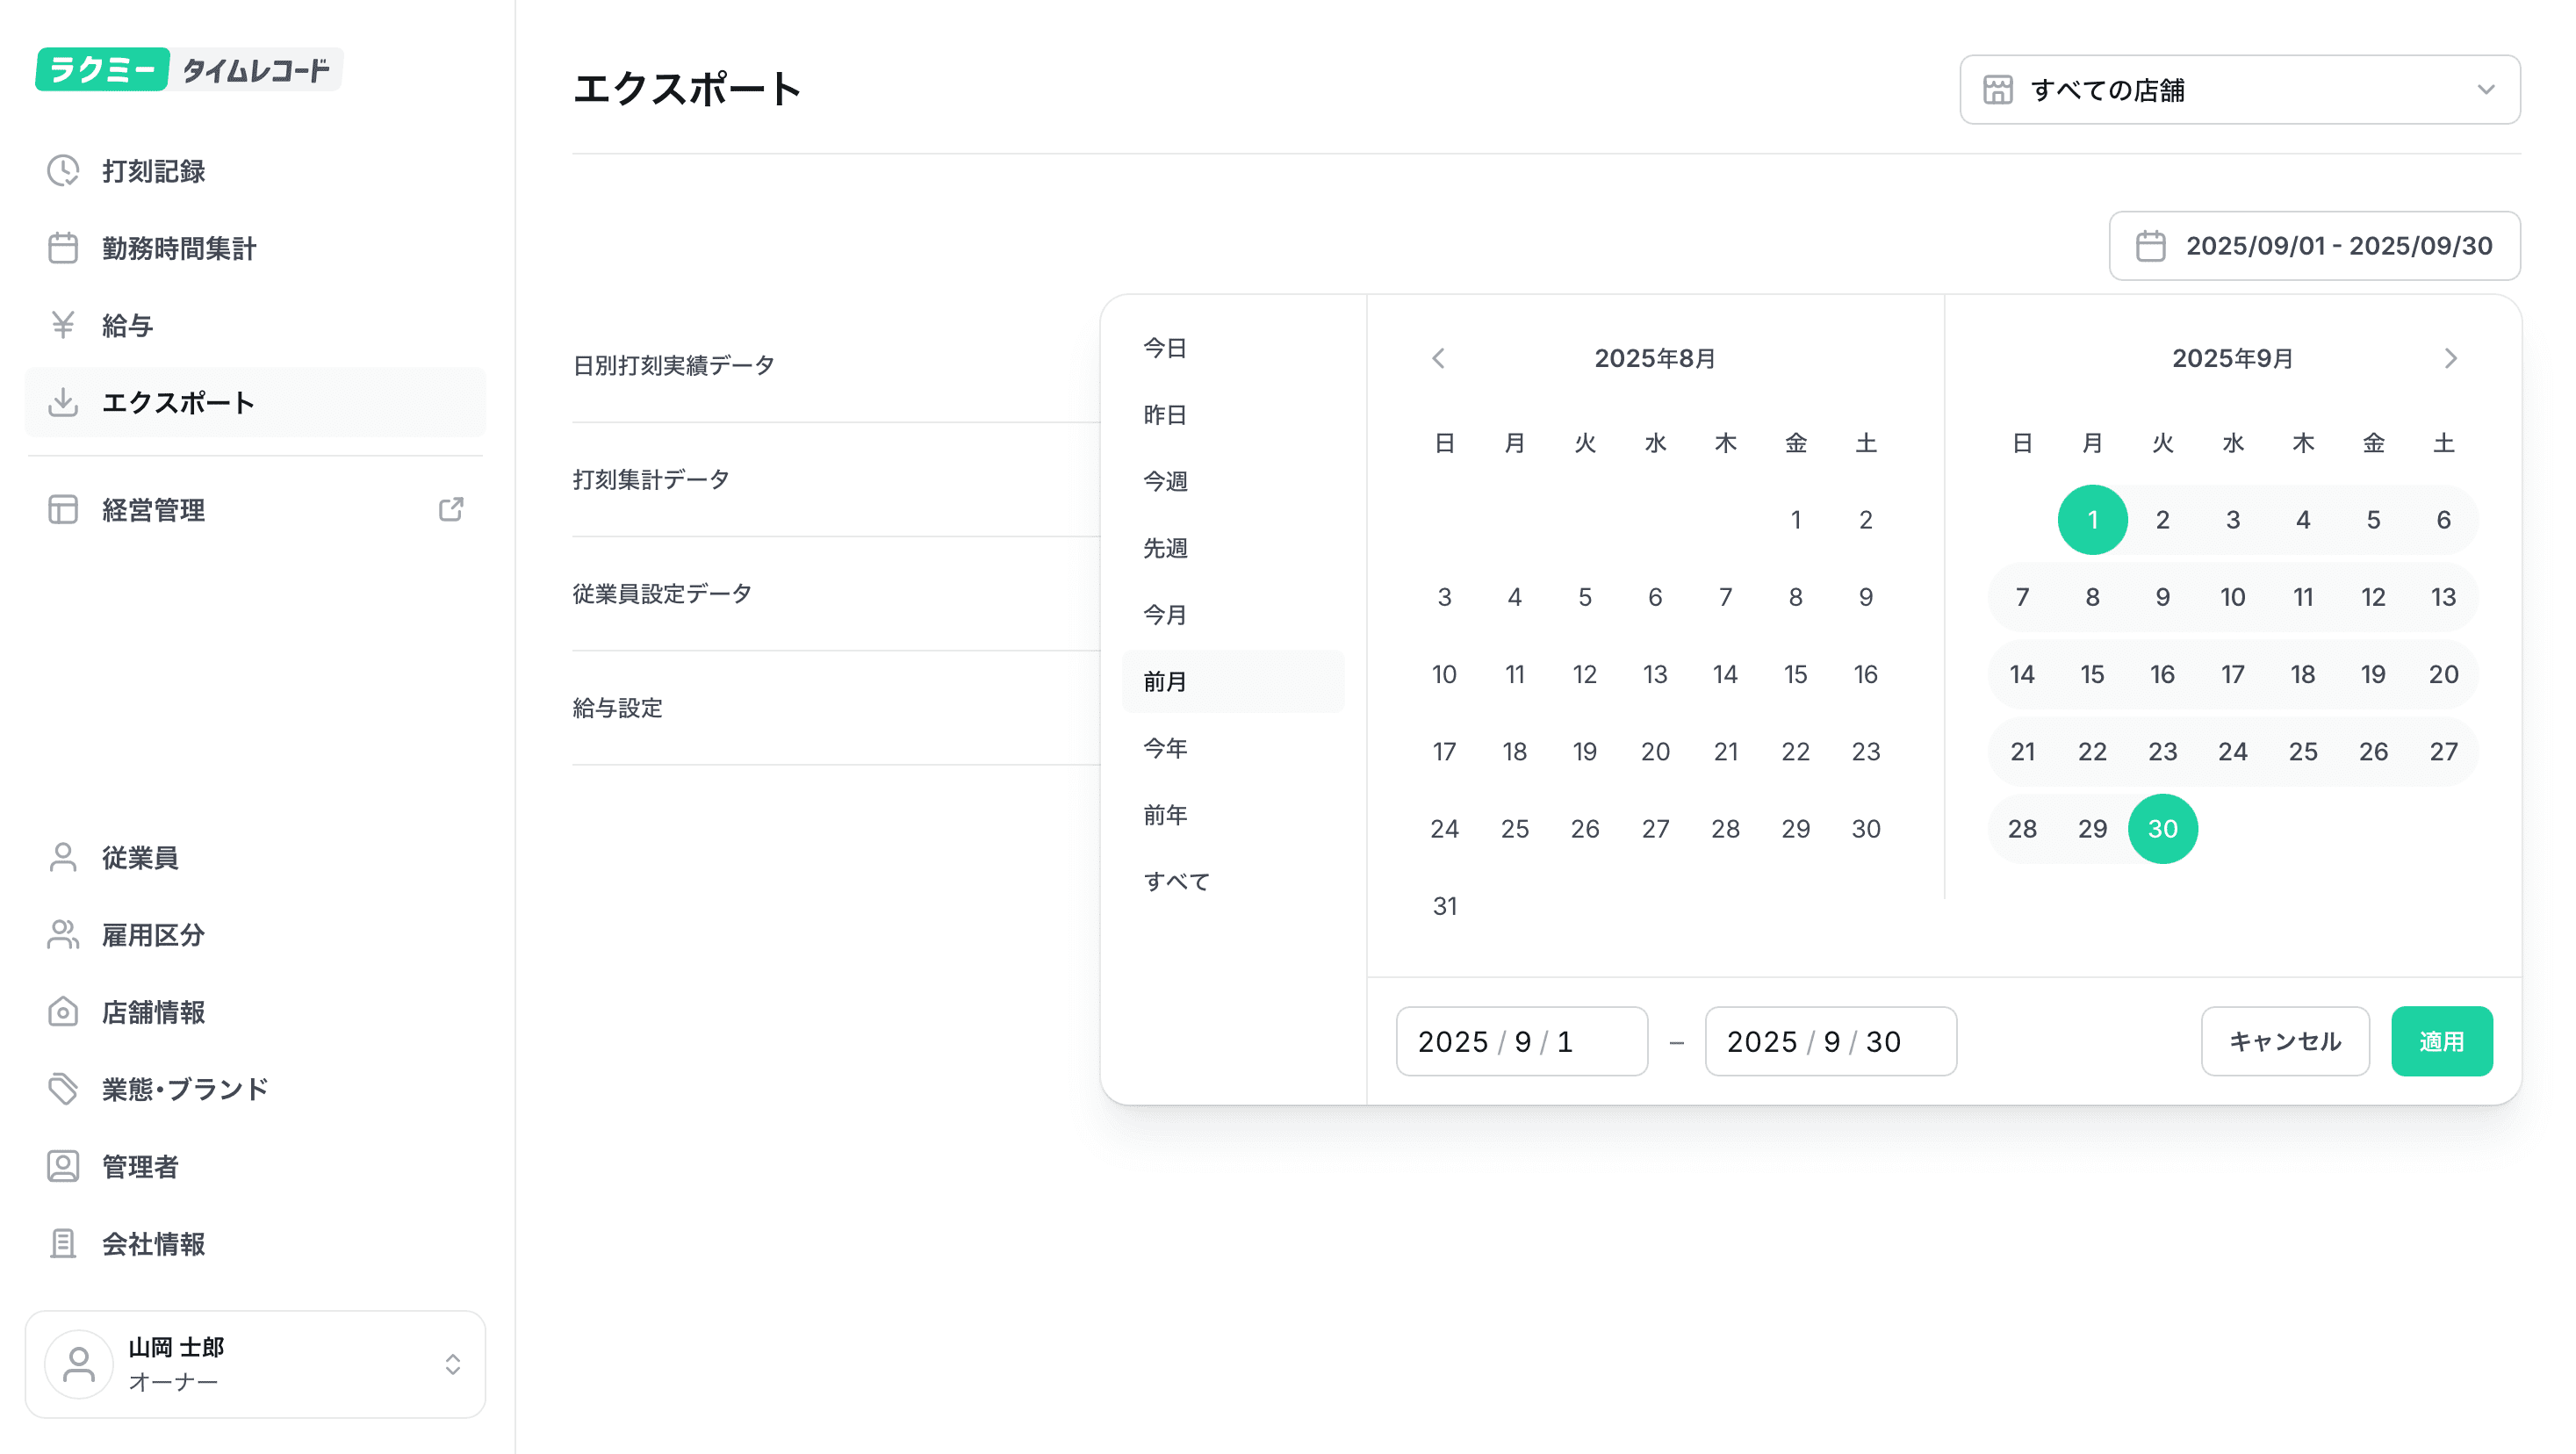This screenshot has height=1454, width=2576.
Task: Click the camera icon beside 店舗情報
Action: 63,1012
